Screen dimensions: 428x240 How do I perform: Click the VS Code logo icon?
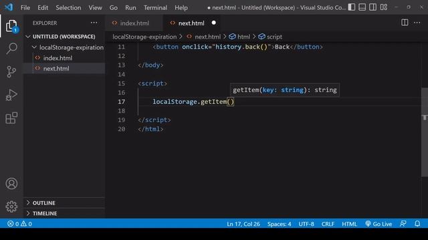tap(9, 7)
